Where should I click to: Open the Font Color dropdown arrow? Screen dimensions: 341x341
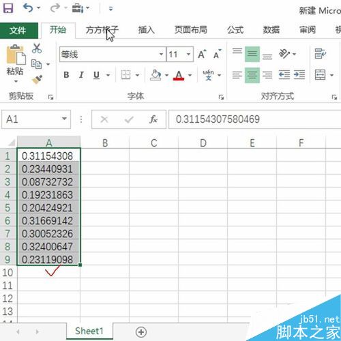click(190, 75)
